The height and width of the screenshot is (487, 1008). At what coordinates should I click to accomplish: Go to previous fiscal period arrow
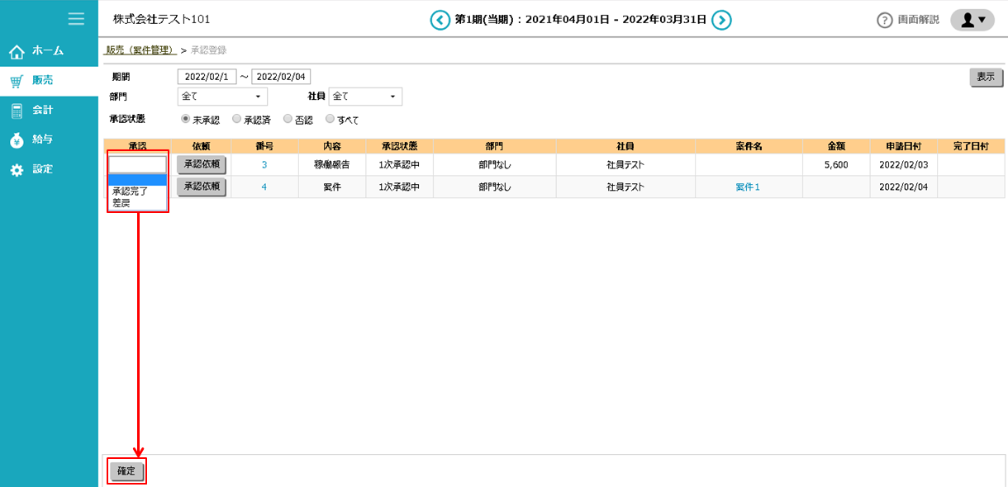click(440, 20)
